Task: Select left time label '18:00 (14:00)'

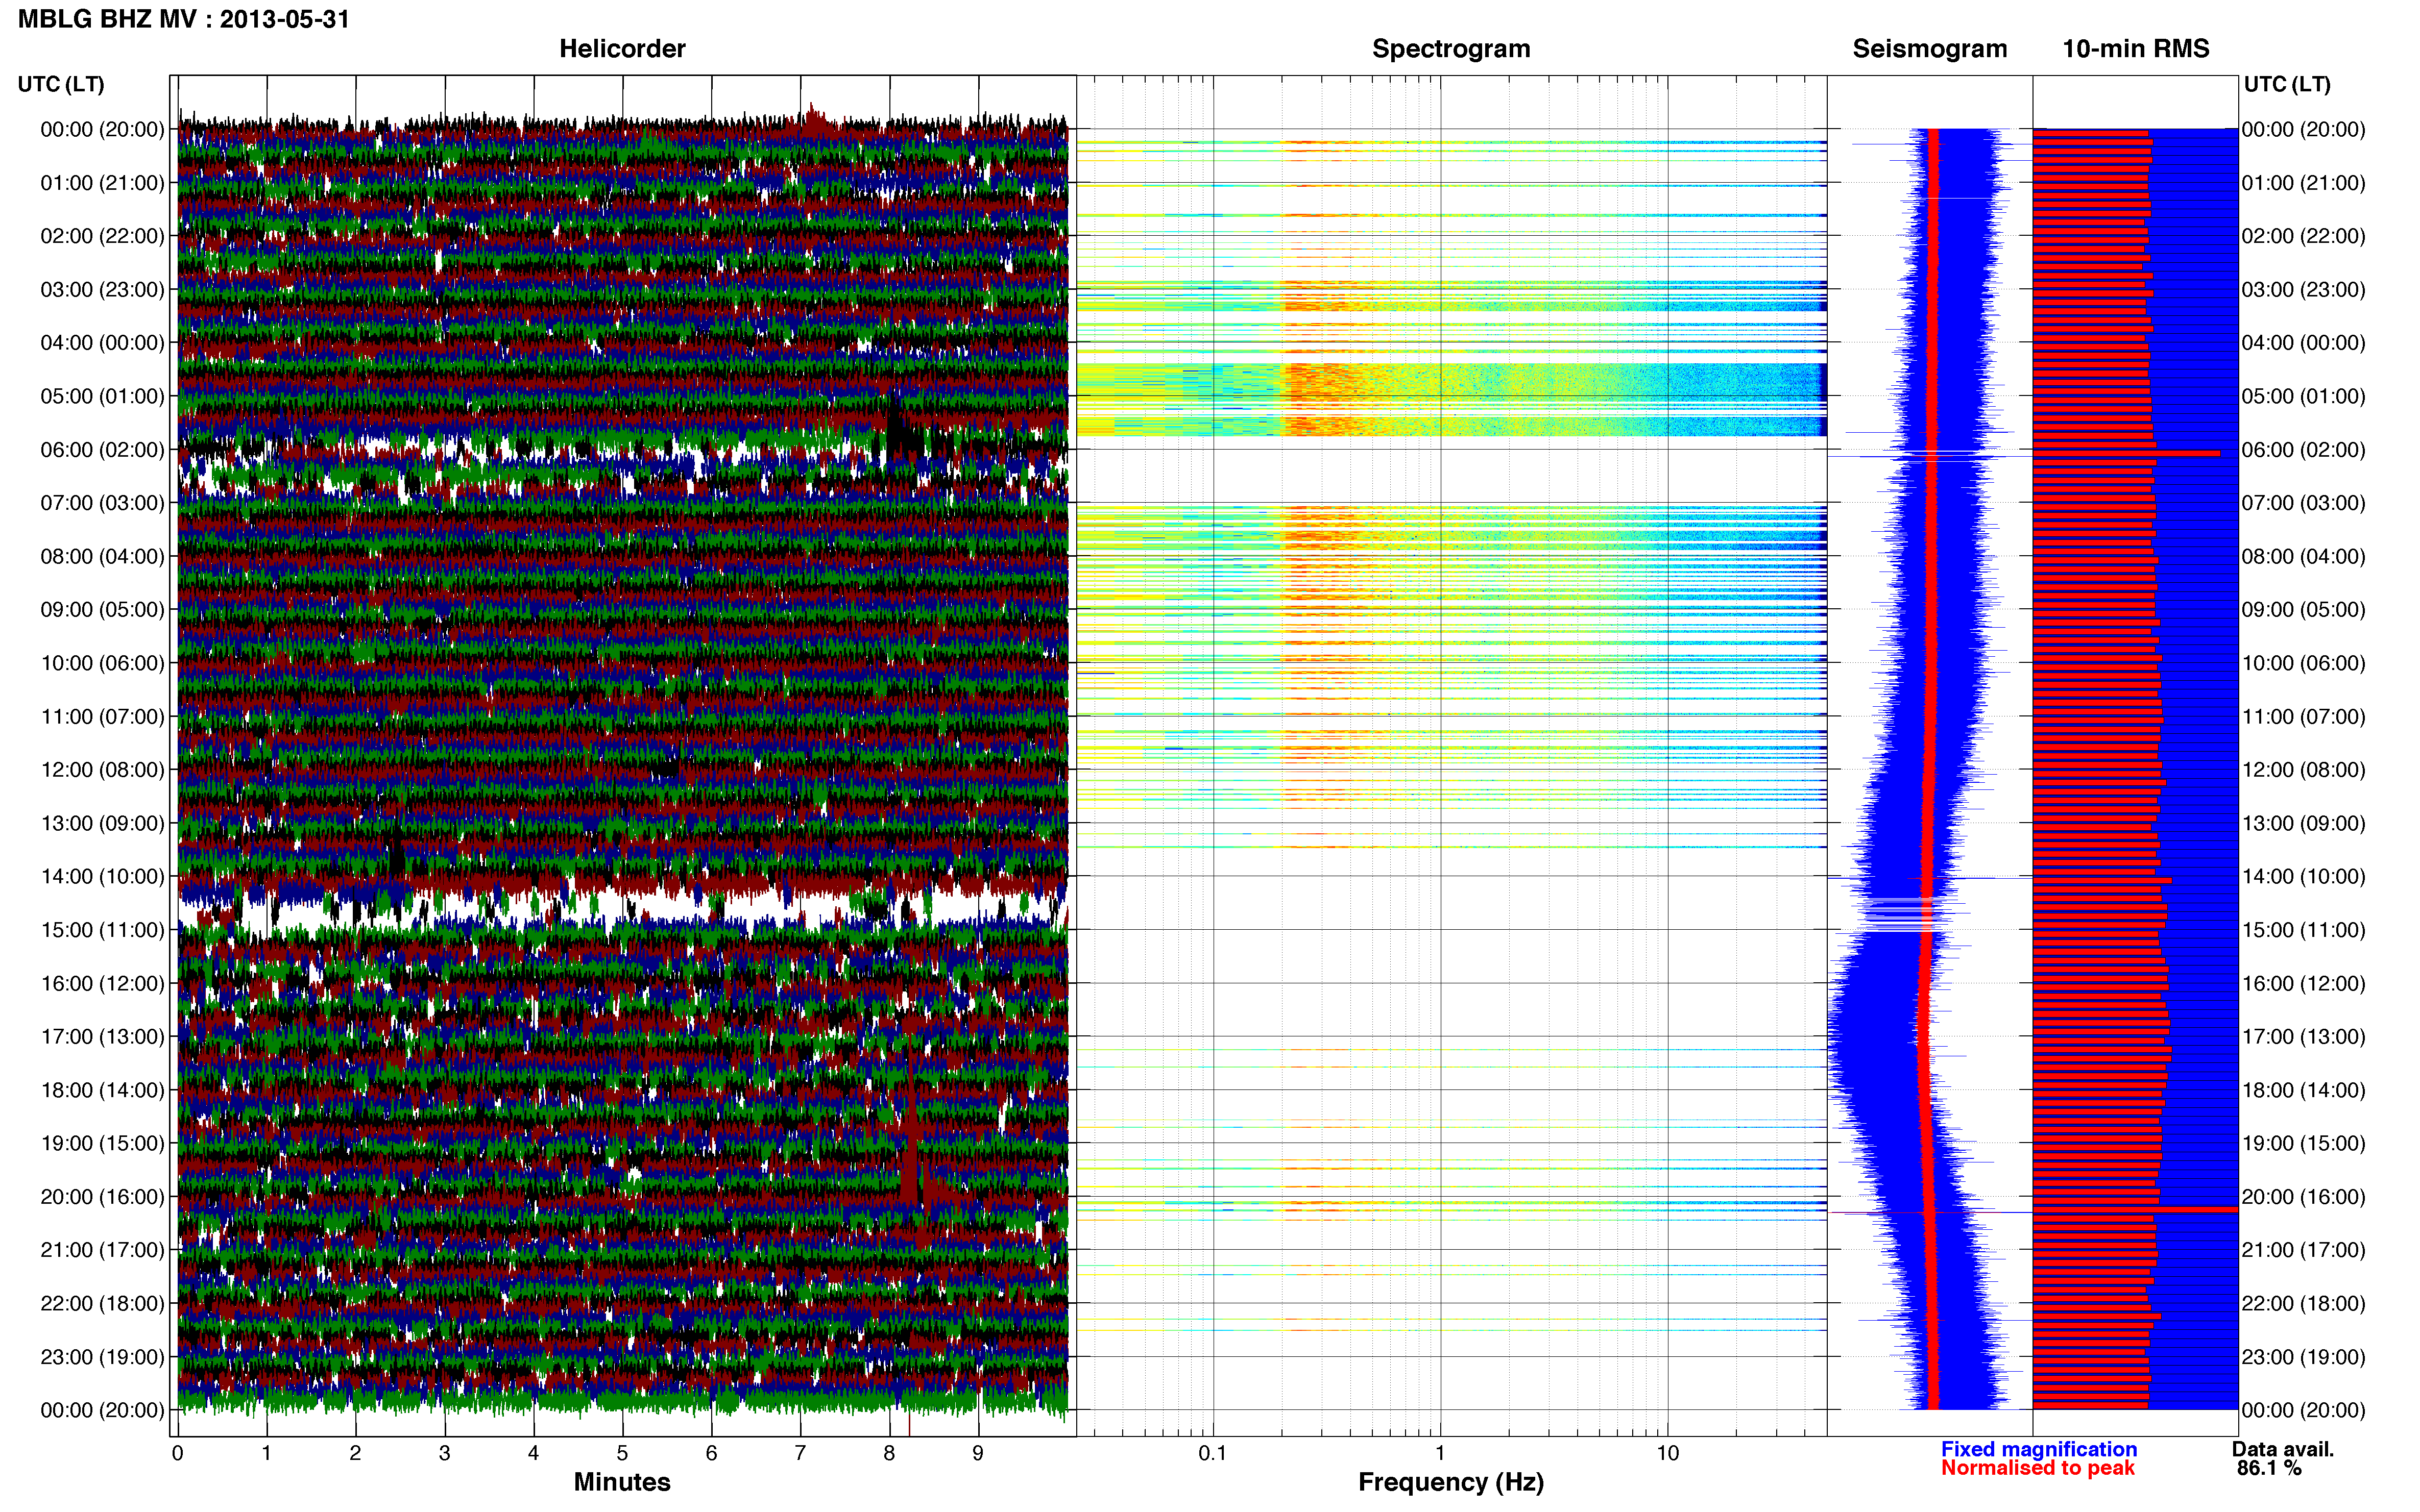Action: [x=102, y=1090]
